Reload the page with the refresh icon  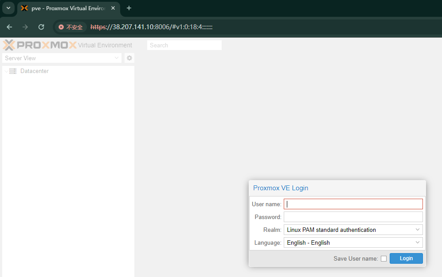tap(41, 27)
